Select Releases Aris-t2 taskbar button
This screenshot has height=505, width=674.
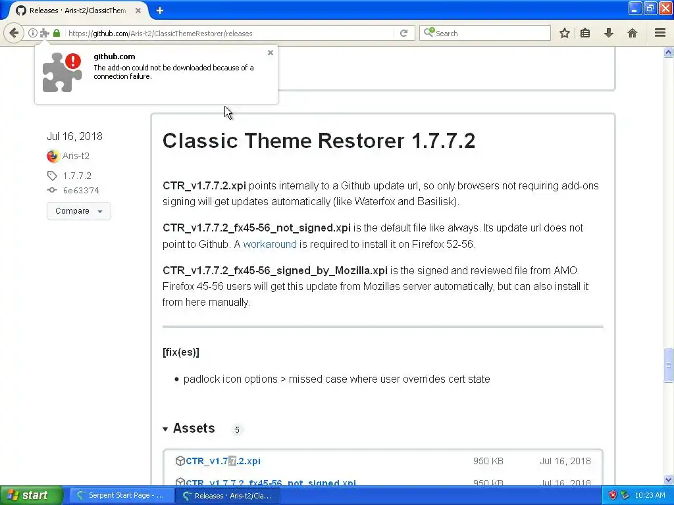pyautogui.click(x=228, y=496)
